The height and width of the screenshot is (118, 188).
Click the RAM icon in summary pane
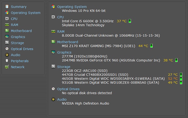pyautogui.click(x=53, y=31)
